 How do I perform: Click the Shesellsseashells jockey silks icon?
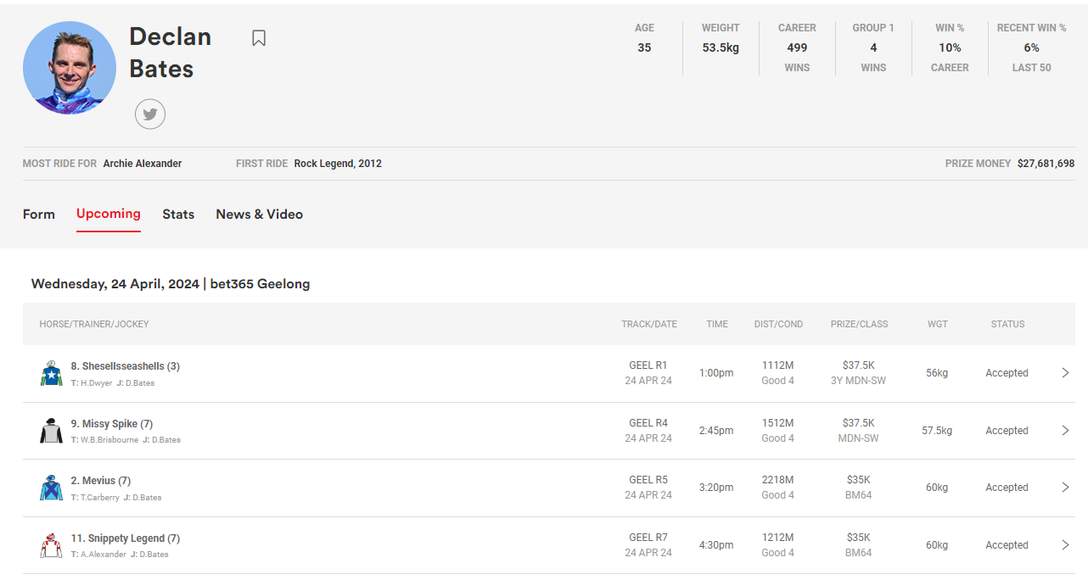pos(51,373)
